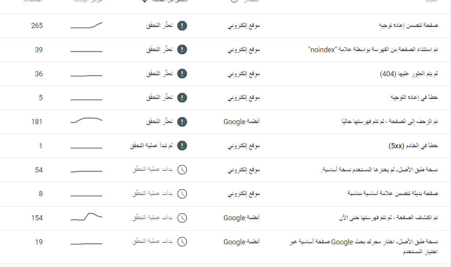This screenshot has height=267, width=451.
Task: Click the exclamation icon in the redirect error row
Action: [182, 97]
